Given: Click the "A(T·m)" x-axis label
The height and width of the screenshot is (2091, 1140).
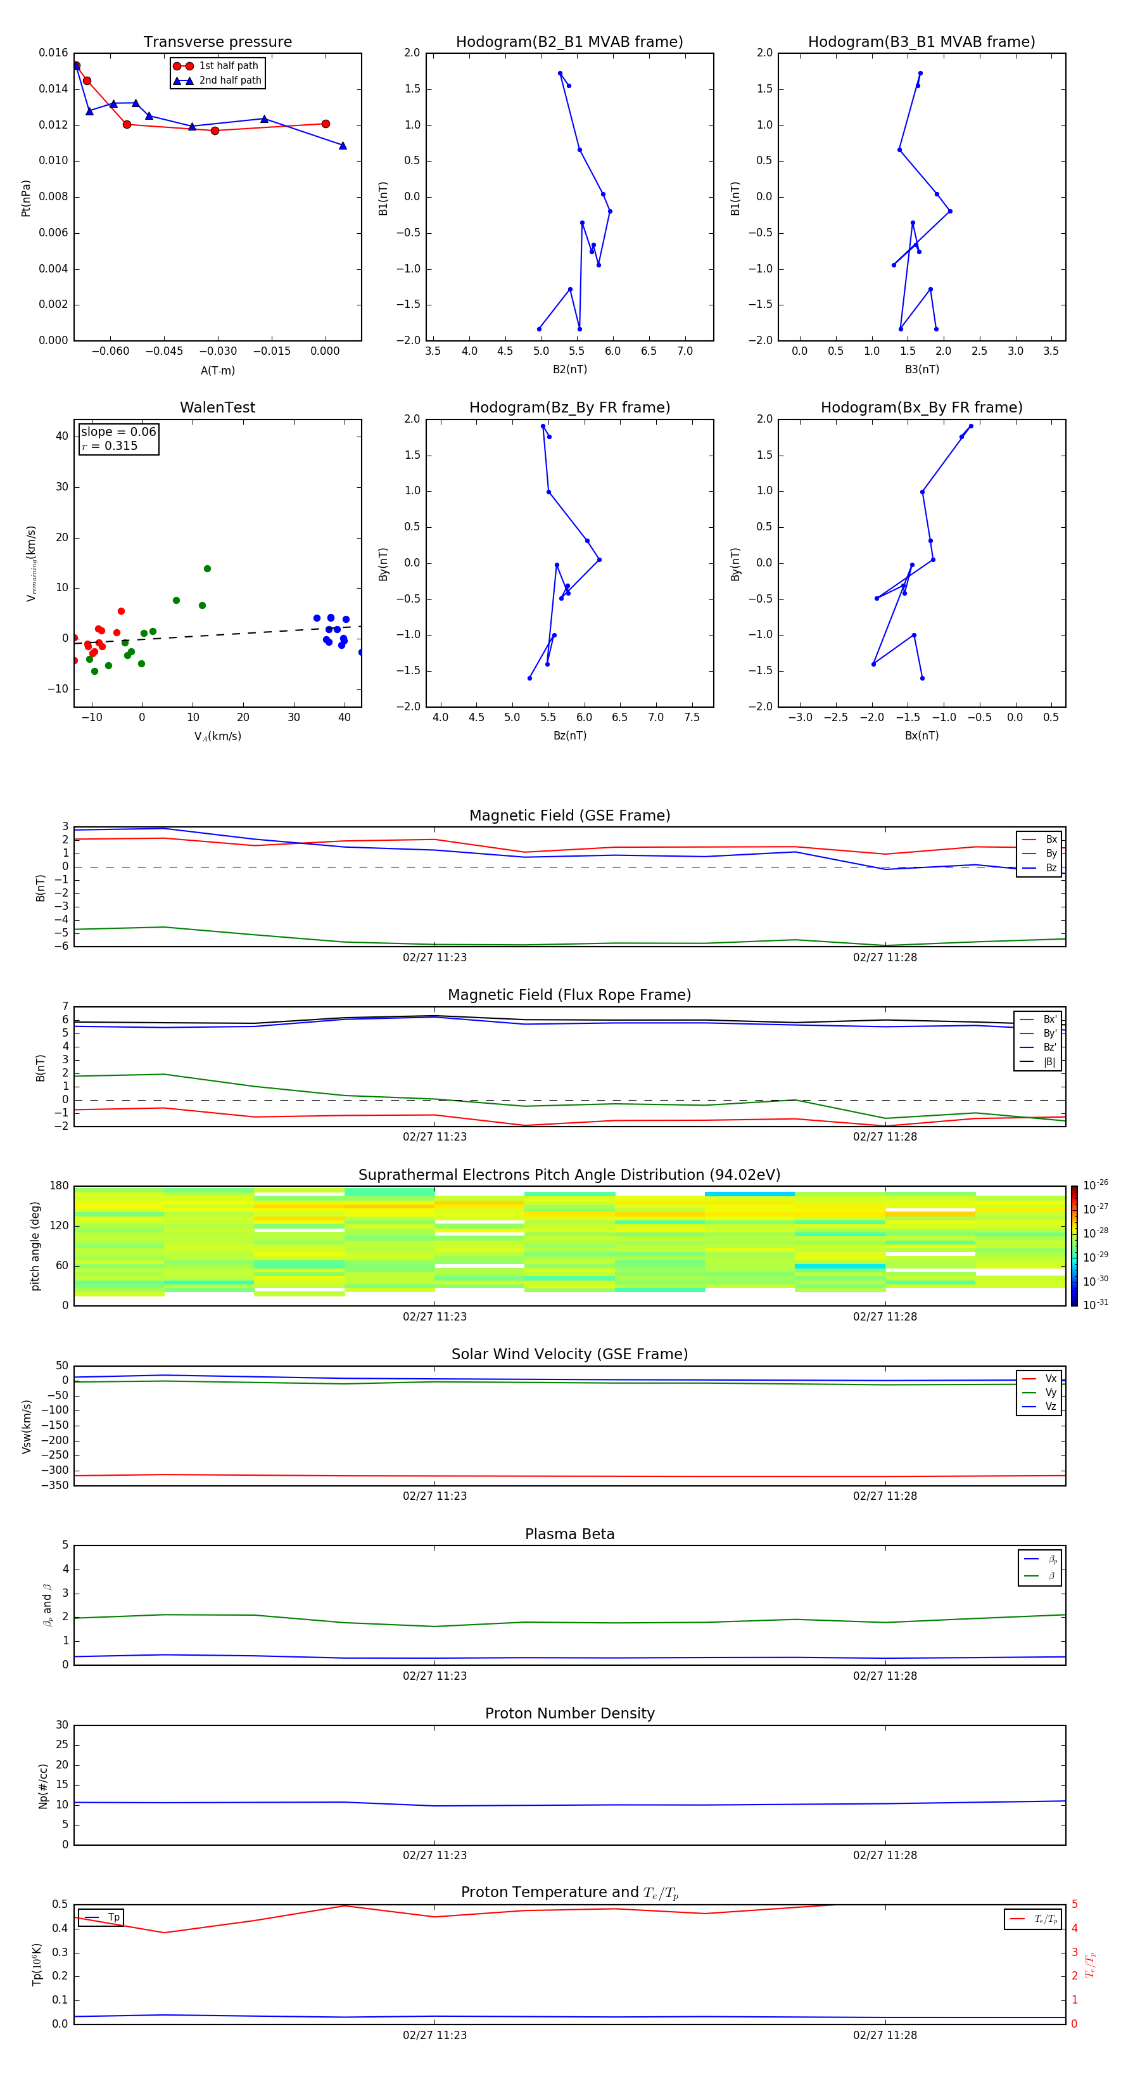Looking at the screenshot, I should tap(217, 371).
